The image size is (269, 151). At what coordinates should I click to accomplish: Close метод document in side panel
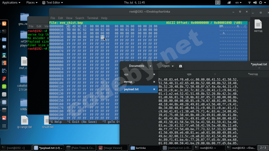(x=154, y=82)
